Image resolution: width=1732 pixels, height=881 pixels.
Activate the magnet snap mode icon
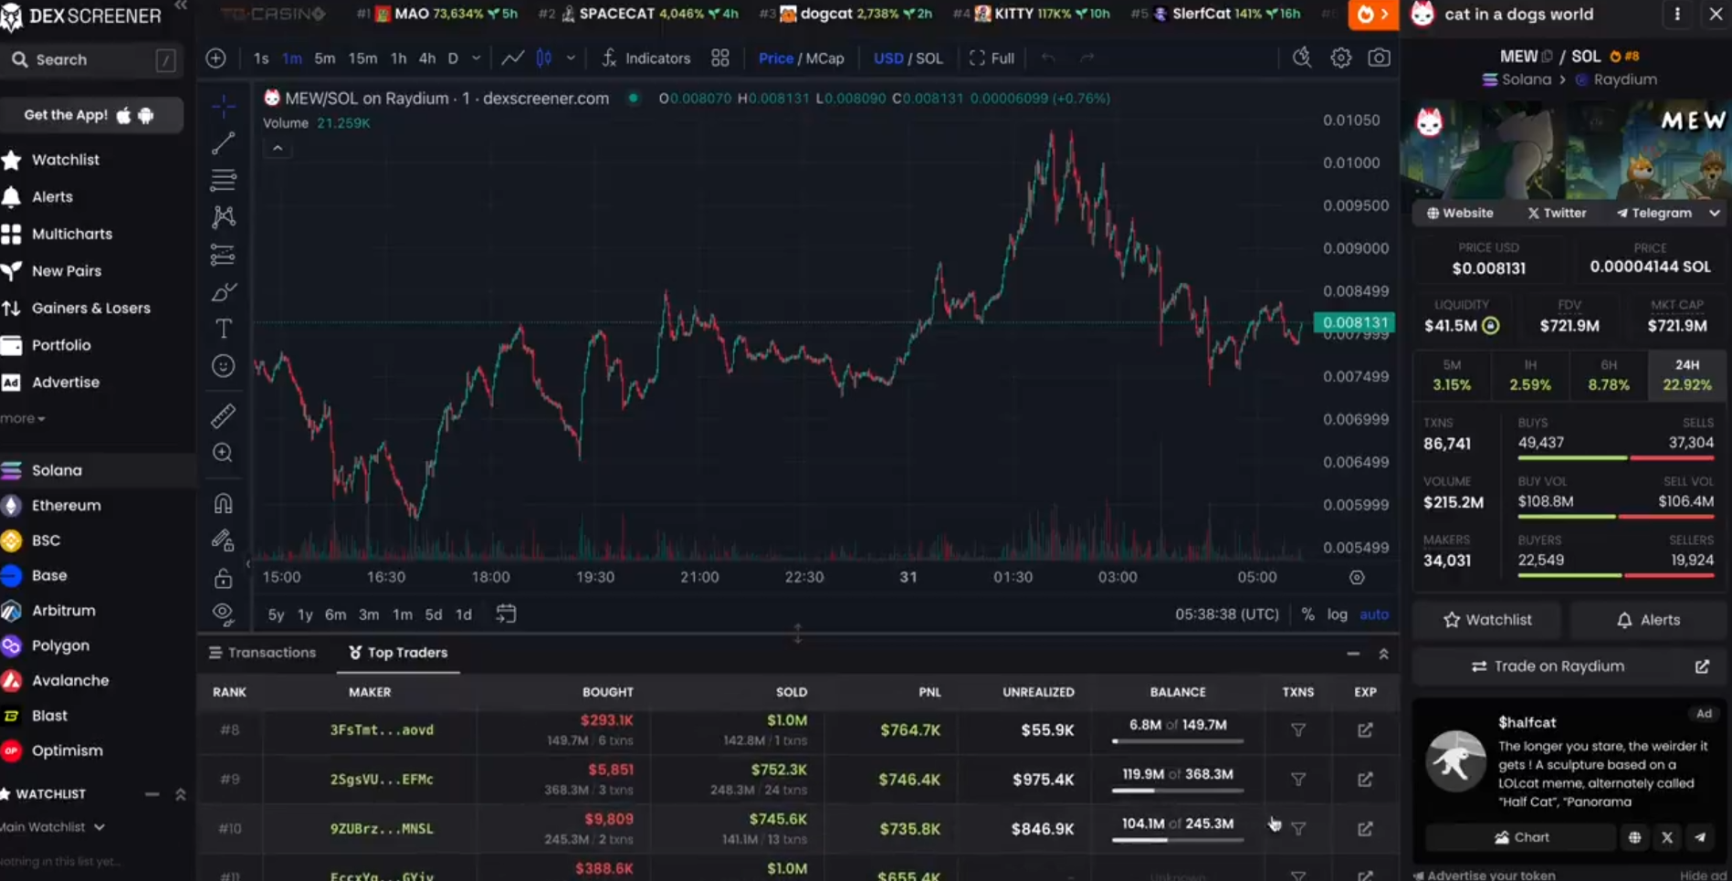click(x=223, y=503)
